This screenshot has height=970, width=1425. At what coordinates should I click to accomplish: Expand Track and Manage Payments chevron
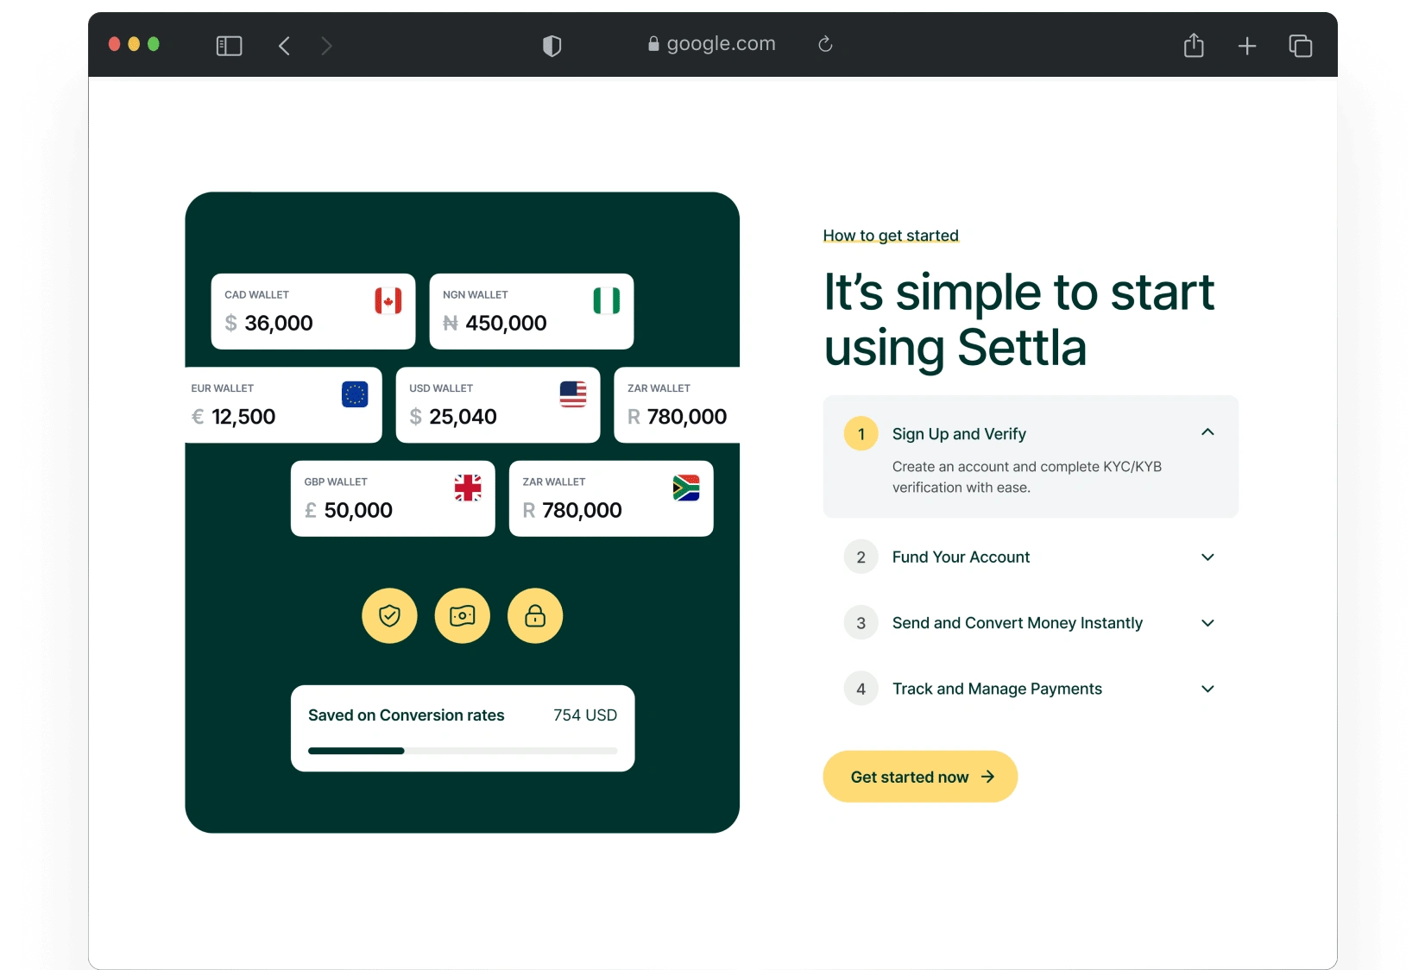(x=1207, y=689)
